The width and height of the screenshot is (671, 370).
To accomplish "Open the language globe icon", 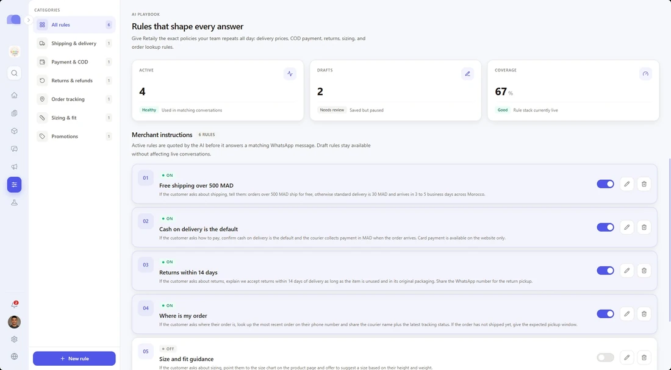I will 14,357.
